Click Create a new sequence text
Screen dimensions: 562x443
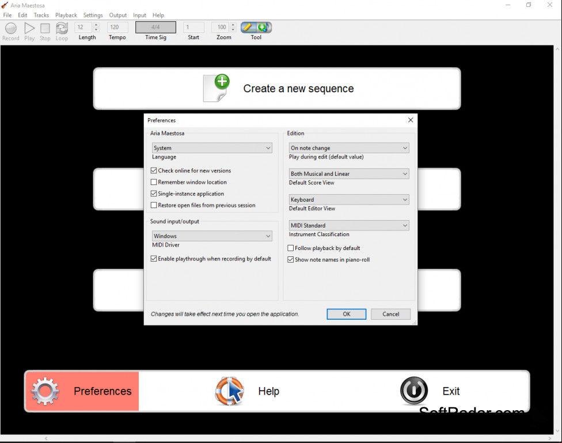coord(298,88)
